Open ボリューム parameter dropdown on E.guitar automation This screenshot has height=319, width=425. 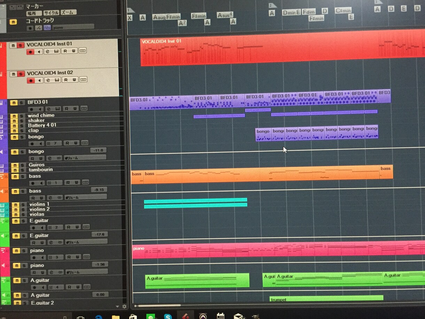[86, 242]
